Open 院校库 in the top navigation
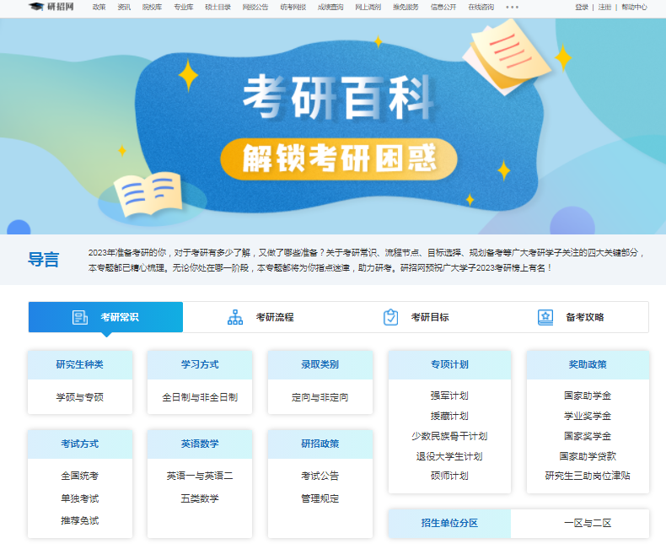 (152, 7)
